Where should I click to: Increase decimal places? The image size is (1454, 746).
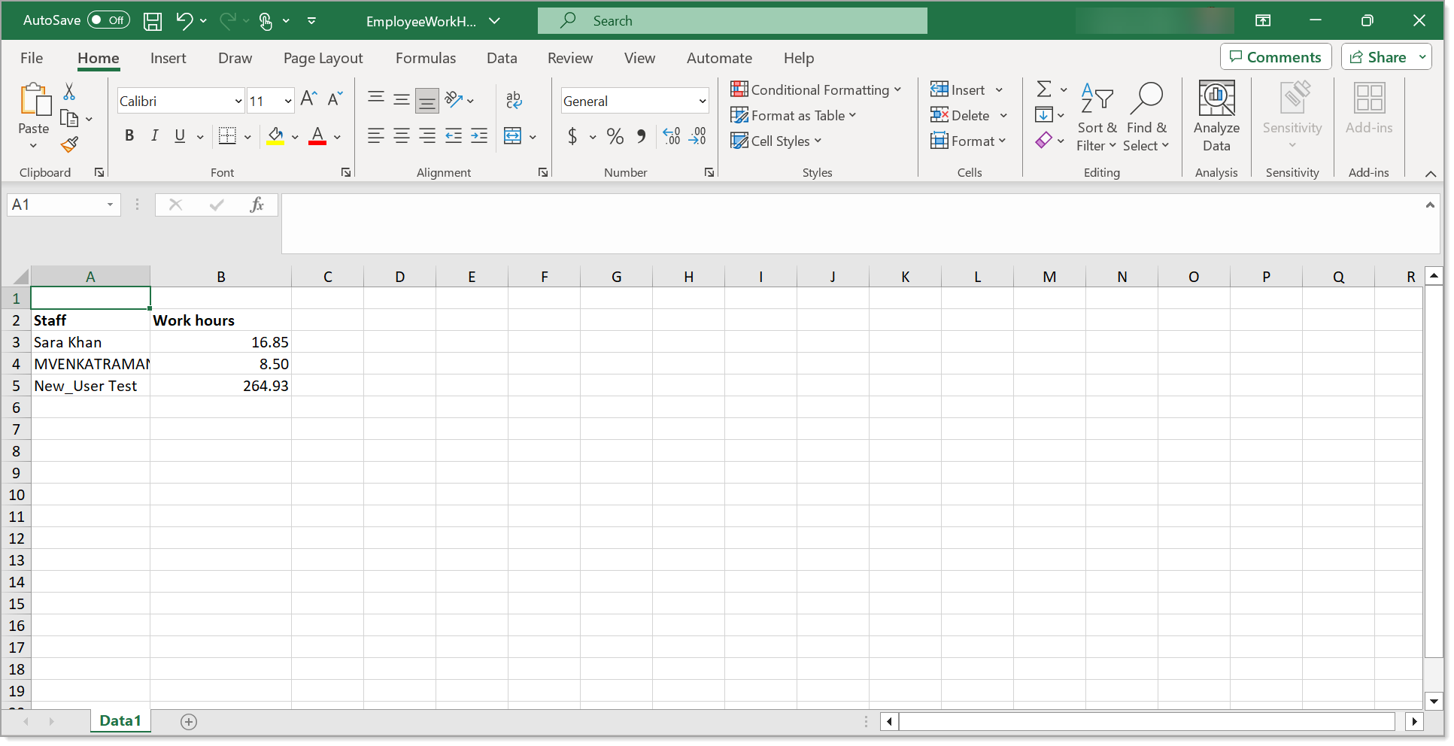tap(672, 136)
